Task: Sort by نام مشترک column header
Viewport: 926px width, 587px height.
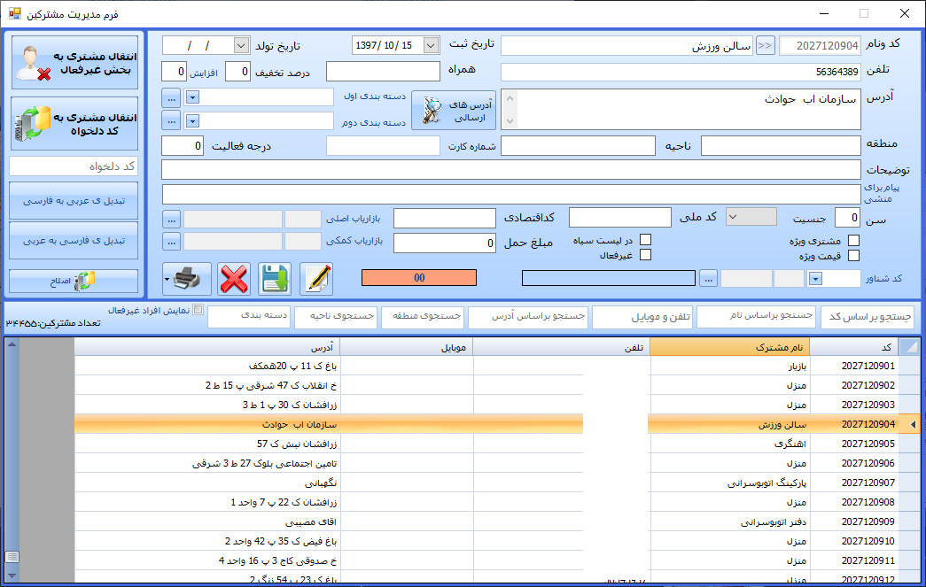Action: point(729,348)
